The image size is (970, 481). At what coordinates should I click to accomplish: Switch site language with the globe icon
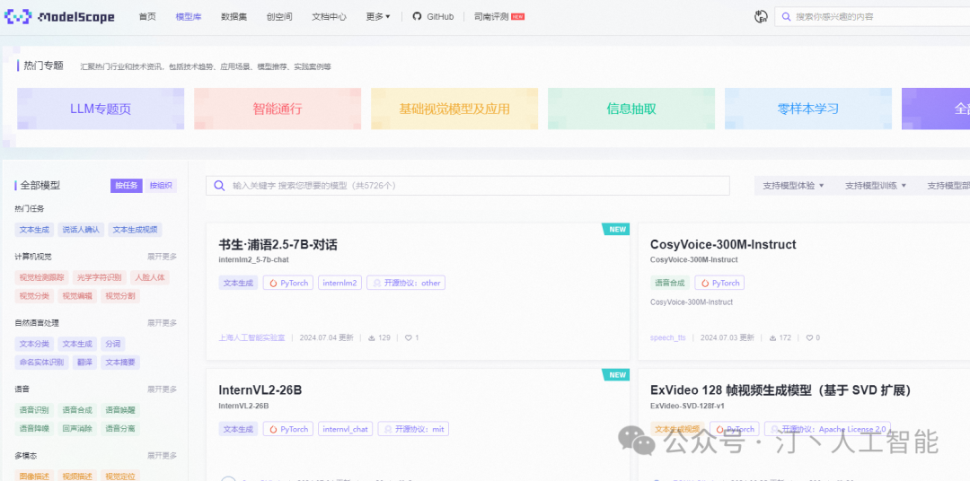761,17
